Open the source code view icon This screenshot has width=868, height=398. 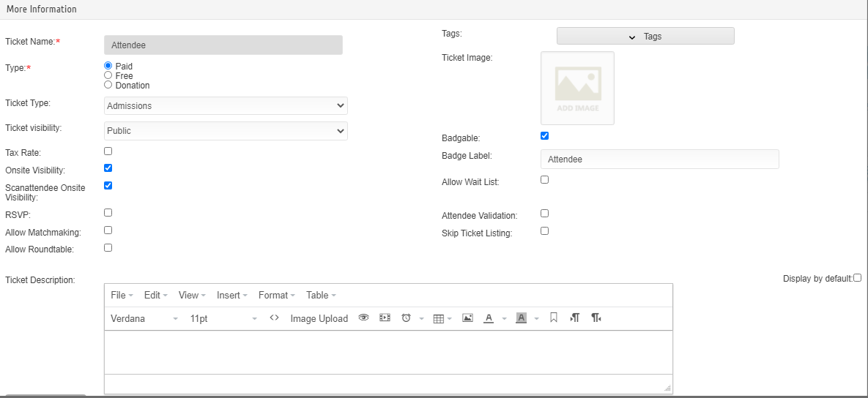(273, 318)
